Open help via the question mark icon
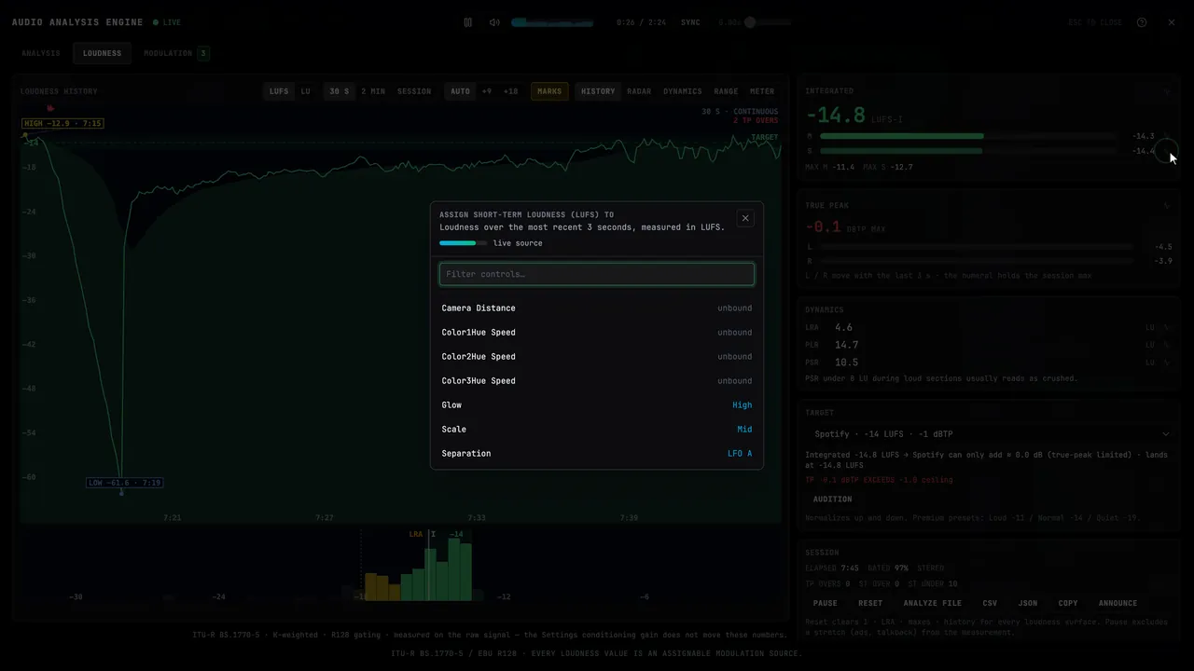Viewport: 1194px width, 671px height. click(x=1142, y=22)
